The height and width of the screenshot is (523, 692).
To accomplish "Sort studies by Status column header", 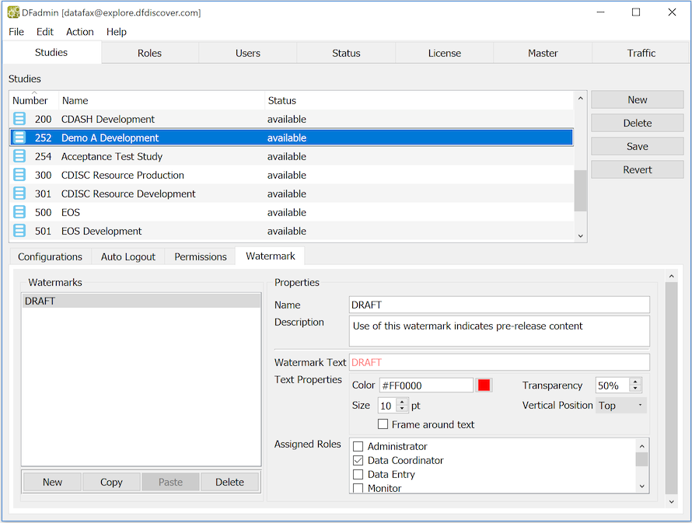I will pos(419,100).
